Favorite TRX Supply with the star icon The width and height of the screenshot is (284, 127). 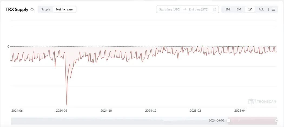coord(32,9)
